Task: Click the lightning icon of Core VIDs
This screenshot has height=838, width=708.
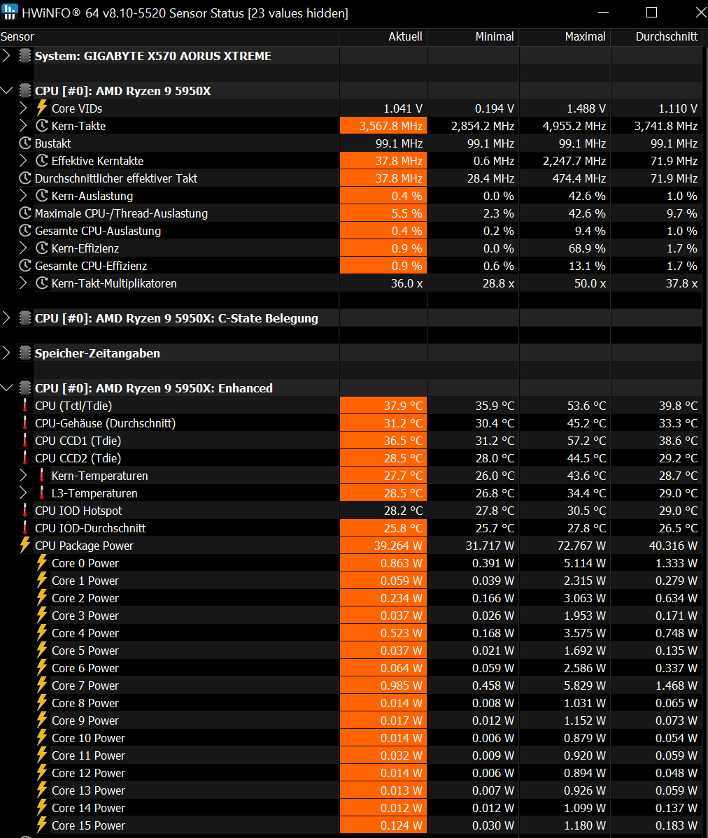Action: [42, 108]
